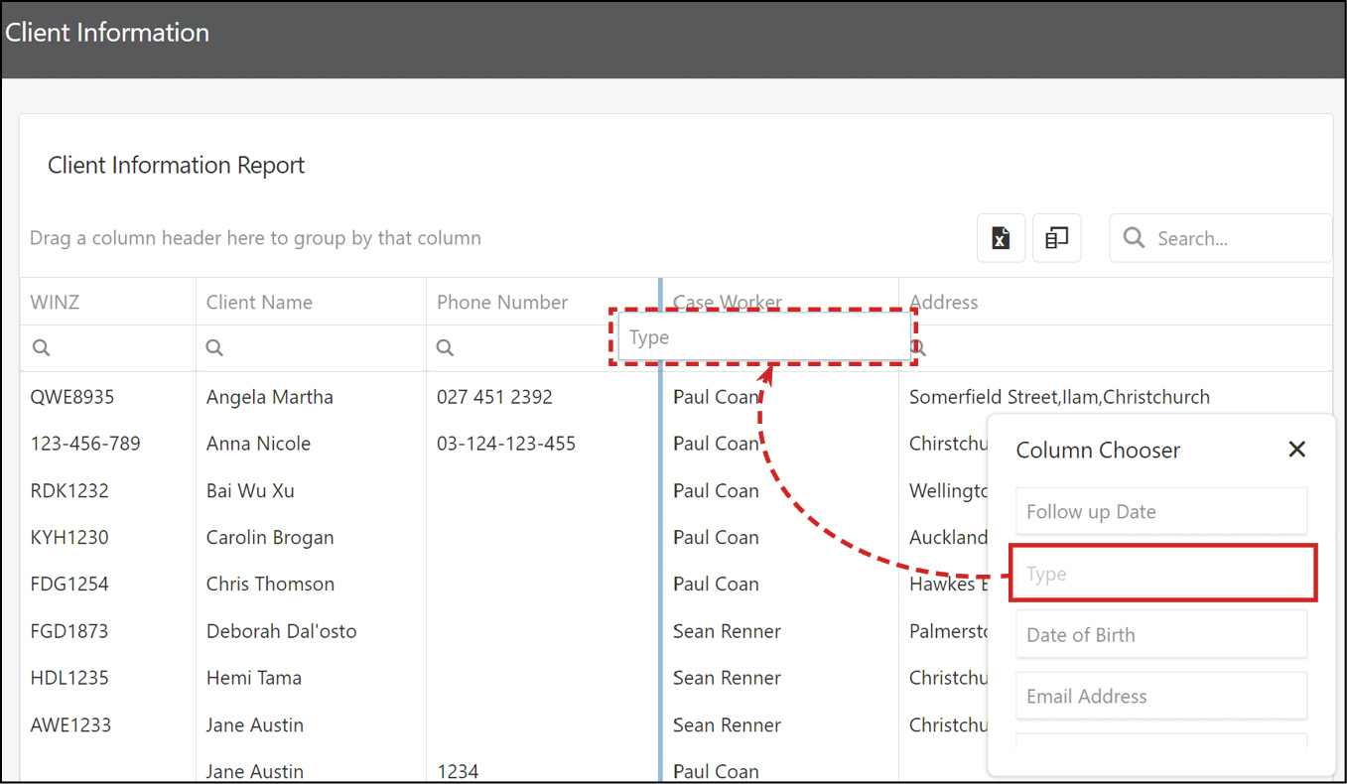Export the grid to Excel

pos(1001,238)
